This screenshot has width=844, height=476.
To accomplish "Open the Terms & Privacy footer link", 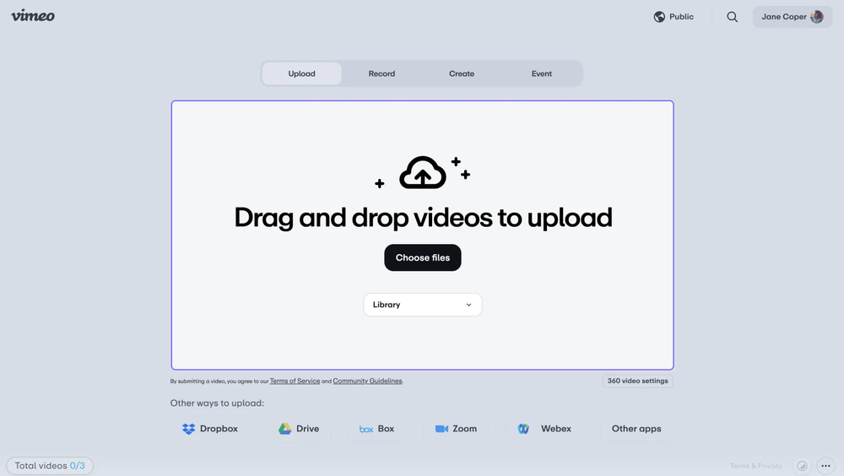I will click(755, 466).
